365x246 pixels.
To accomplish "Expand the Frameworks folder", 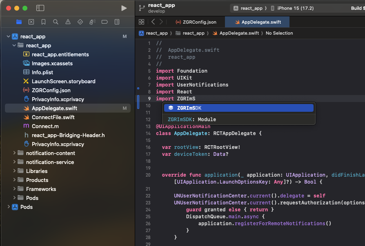I will pos(14,189).
